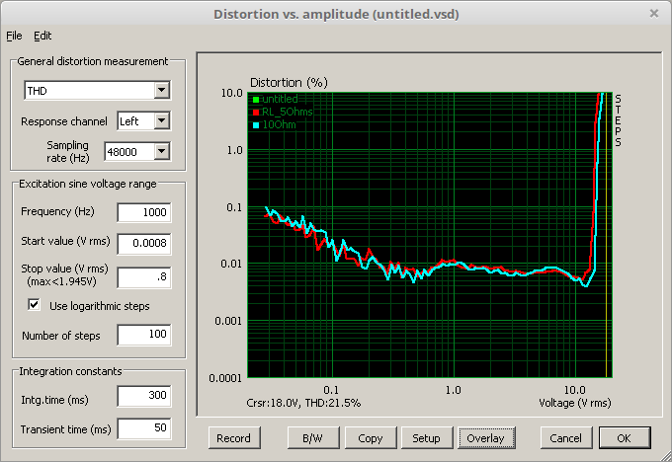Click the Intg.time input field
Image resolution: width=672 pixels, height=462 pixels.
click(143, 397)
